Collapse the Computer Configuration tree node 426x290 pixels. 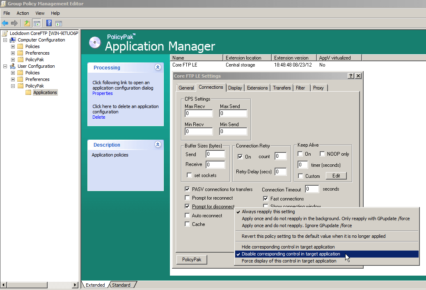coord(5,40)
